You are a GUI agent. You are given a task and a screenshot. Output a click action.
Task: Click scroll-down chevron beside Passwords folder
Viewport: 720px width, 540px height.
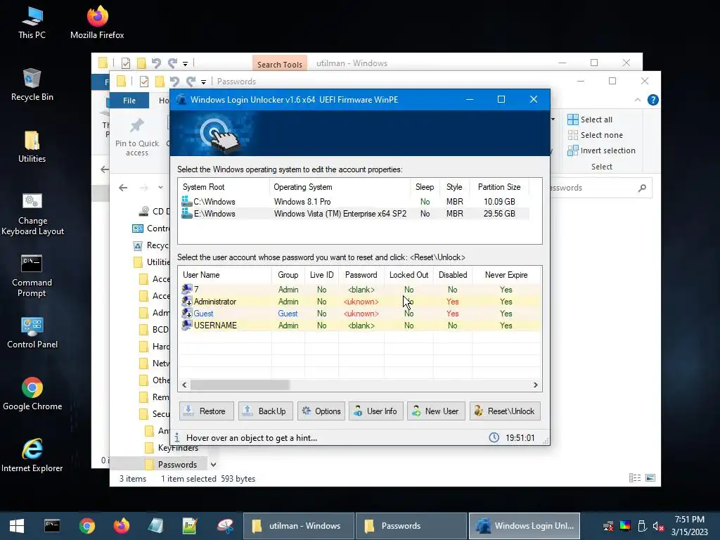[214, 465]
